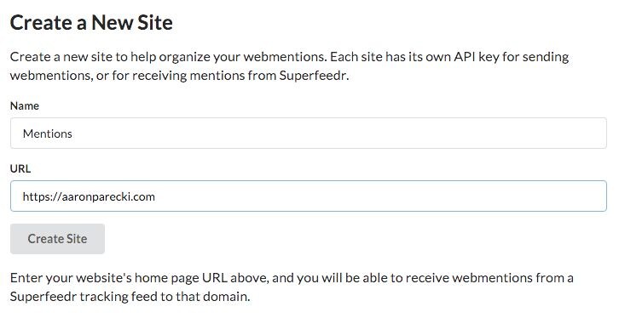Click the Create Site button
This screenshot has width=619, height=318.
point(57,239)
